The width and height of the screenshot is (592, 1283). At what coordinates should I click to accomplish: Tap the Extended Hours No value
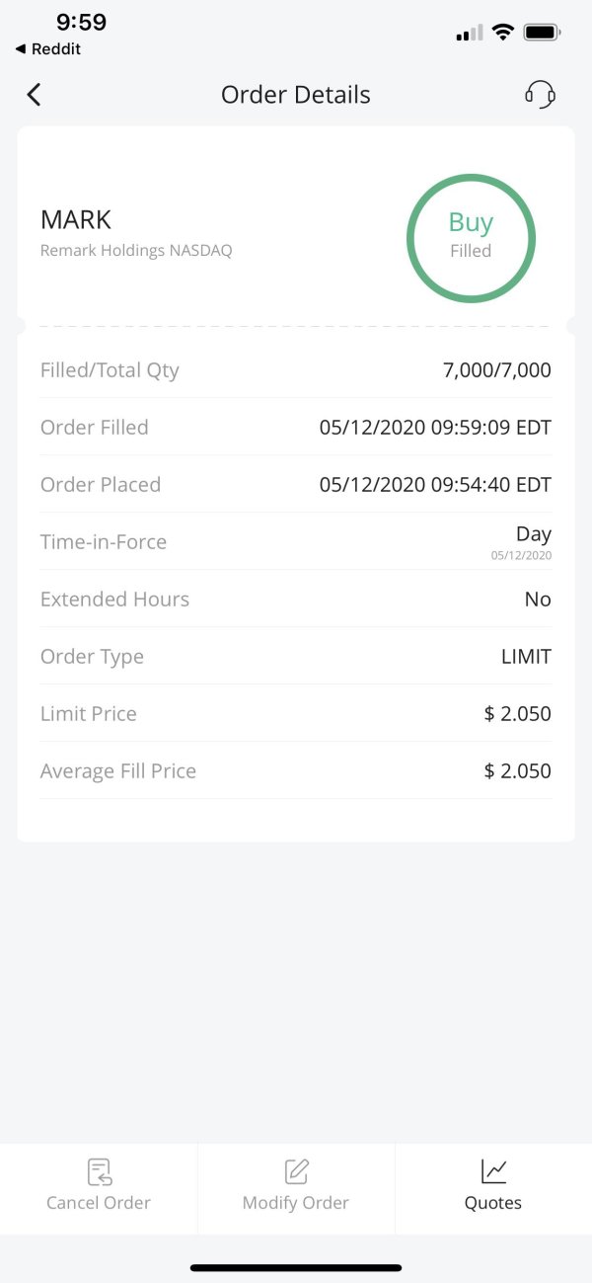(538, 600)
